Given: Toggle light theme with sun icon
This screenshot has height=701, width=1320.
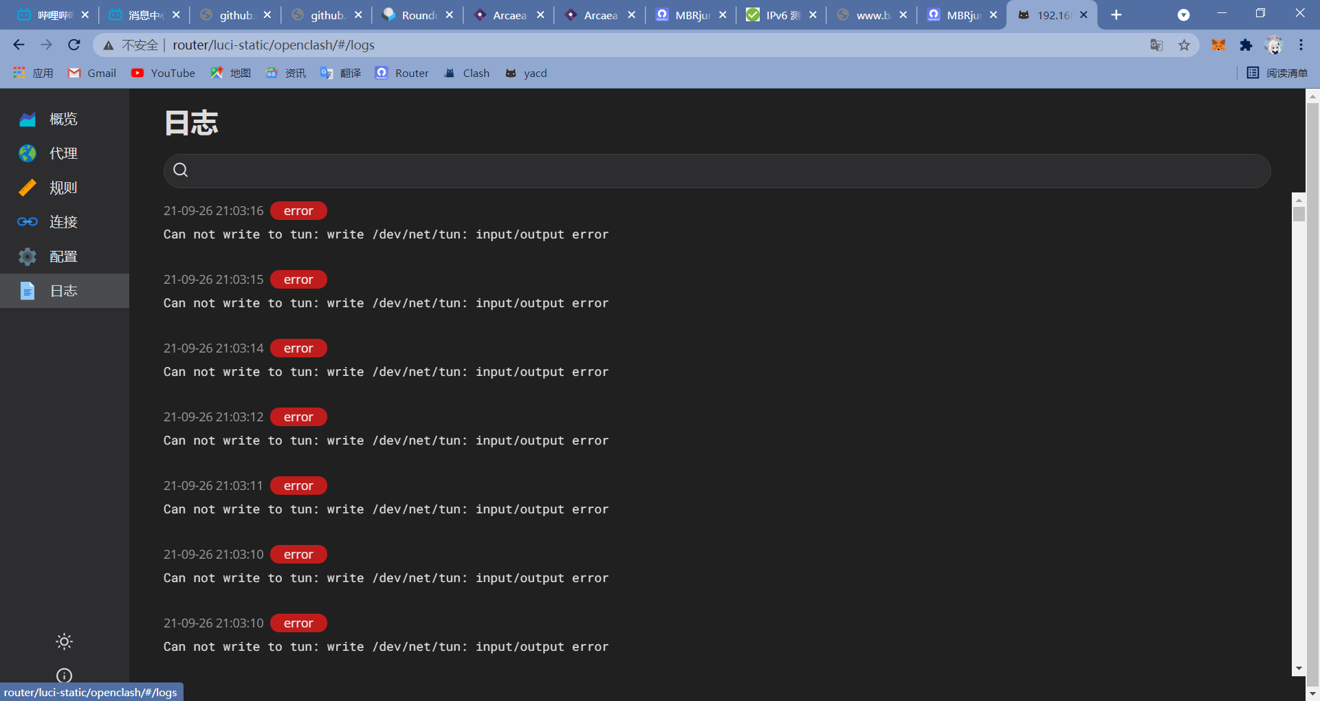Looking at the screenshot, I should tap(64, 641).
